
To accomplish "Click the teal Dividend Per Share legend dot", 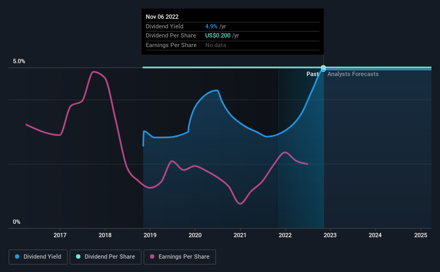I will [x=78, y=256].
